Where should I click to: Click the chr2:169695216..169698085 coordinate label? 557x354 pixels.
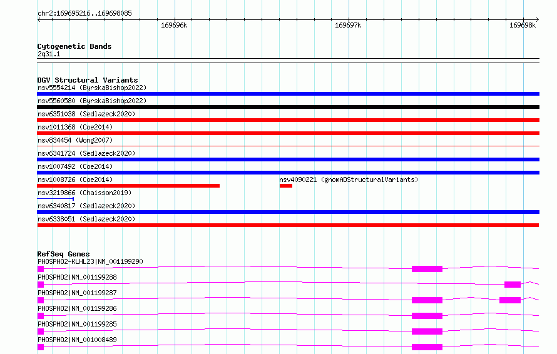(84, 13)
